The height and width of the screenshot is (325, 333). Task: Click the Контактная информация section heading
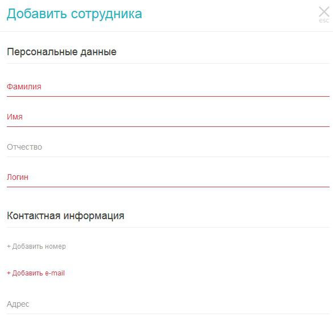coord(65,216)
